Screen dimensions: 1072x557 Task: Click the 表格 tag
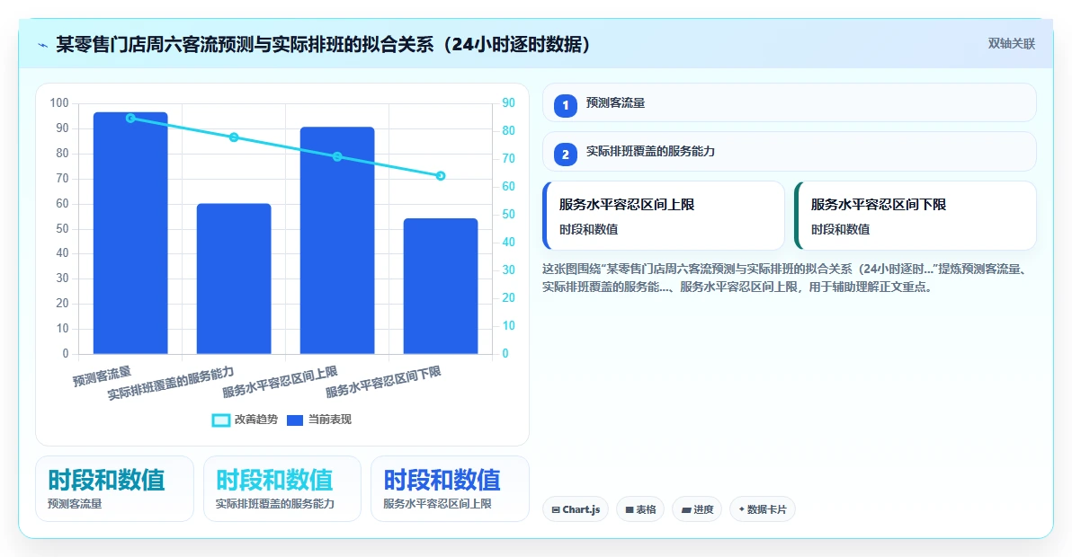coord(640,509)
